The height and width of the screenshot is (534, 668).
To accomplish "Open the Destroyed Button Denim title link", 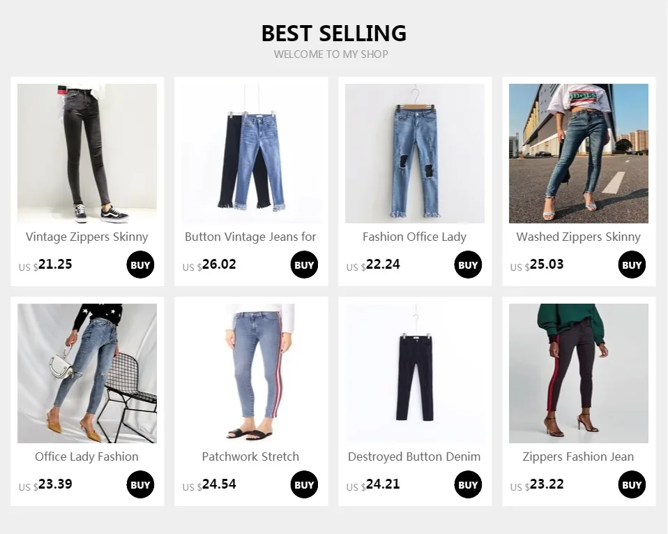I will coord(414,457).
